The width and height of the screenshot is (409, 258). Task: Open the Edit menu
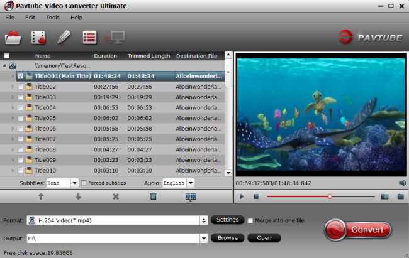[x=30, y=18]
